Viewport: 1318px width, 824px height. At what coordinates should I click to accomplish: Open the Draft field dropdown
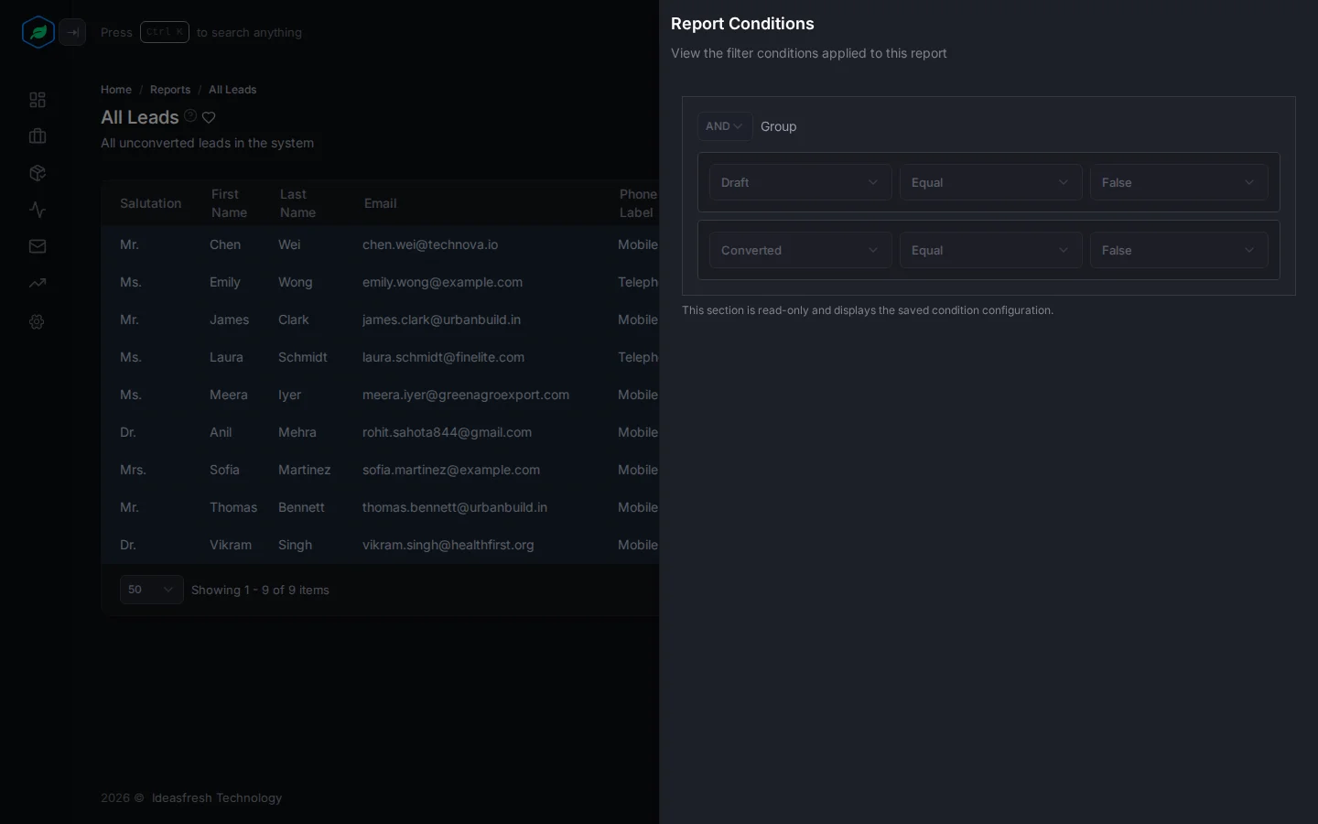[x=801, y=182]
